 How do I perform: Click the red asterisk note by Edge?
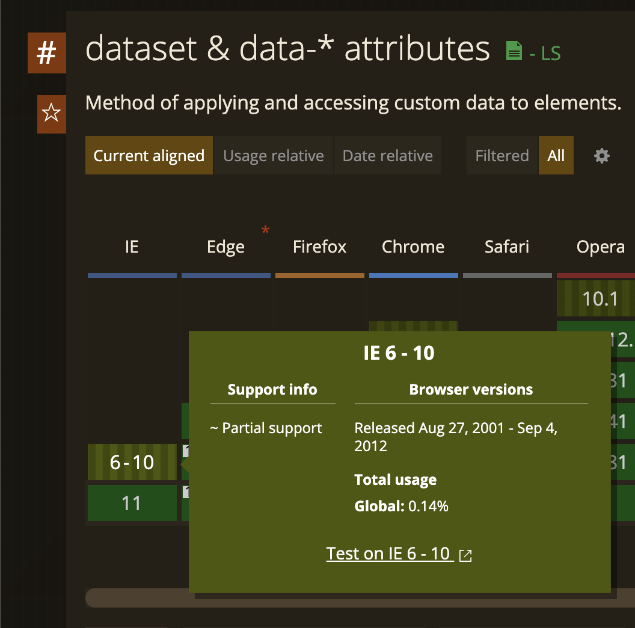coord(265,230)
